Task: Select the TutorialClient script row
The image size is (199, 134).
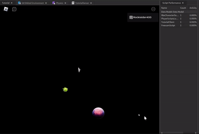Action: coord(179,22)
